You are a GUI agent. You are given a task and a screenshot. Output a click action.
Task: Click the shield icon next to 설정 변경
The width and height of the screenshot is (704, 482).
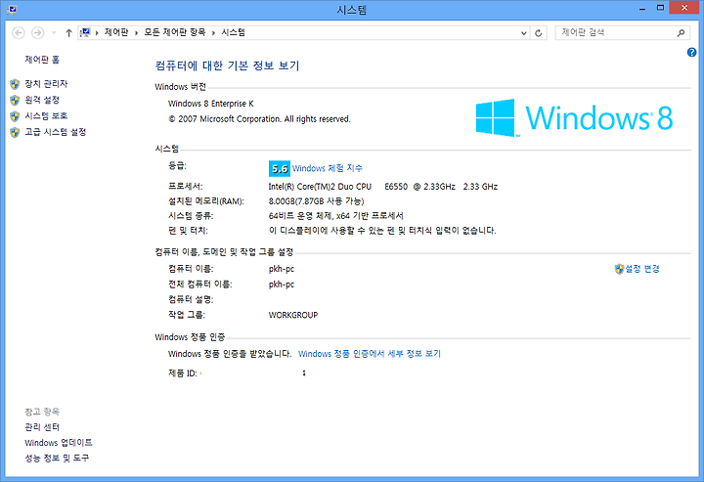[x=620, y=269]
